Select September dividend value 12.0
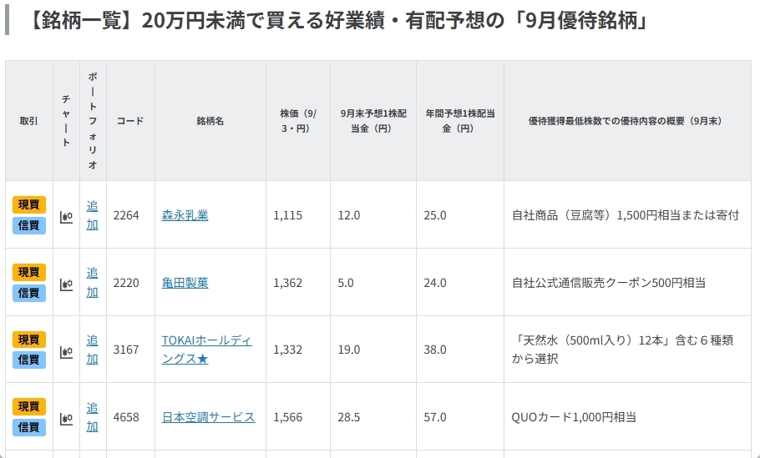760x458 pixels. [349, 215]
